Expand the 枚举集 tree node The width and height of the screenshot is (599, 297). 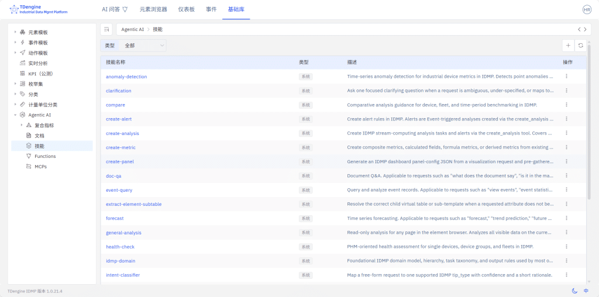coord(15,84)
